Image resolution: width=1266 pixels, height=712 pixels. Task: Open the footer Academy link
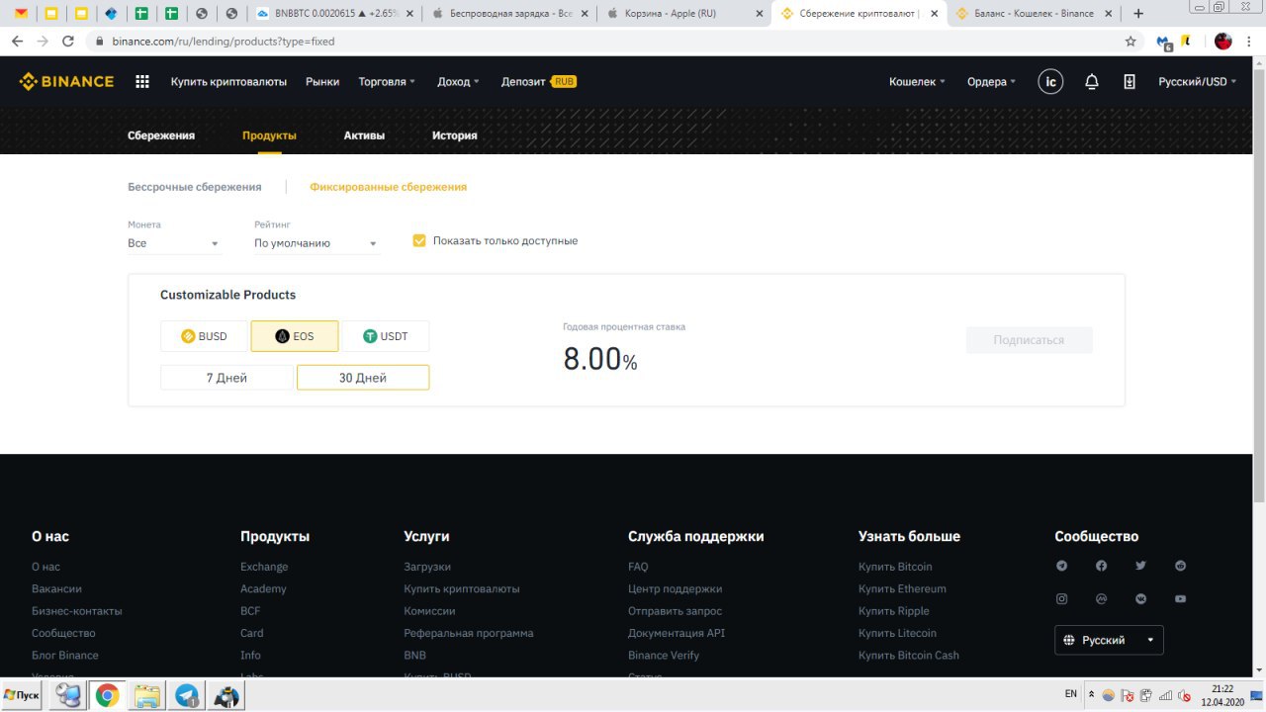[263, 588]
